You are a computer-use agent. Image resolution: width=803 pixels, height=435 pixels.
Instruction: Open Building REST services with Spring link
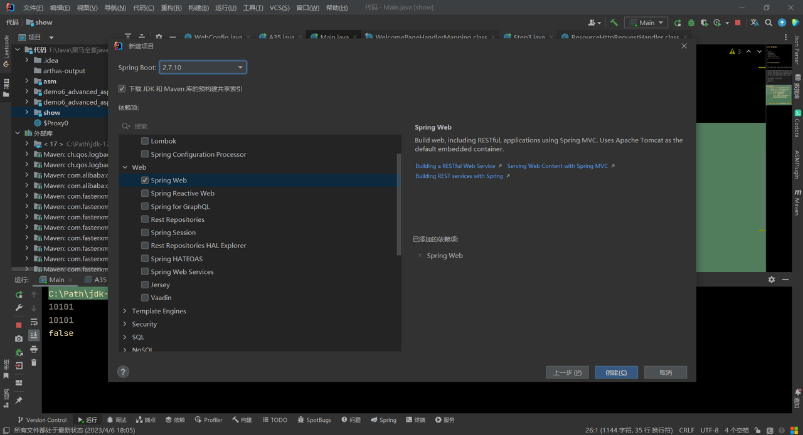tap(462, 176)
